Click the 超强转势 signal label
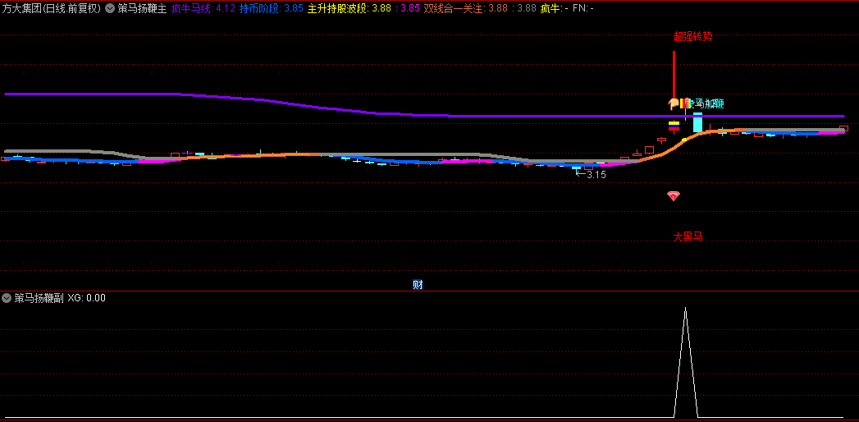 click(x=692, y=37)
